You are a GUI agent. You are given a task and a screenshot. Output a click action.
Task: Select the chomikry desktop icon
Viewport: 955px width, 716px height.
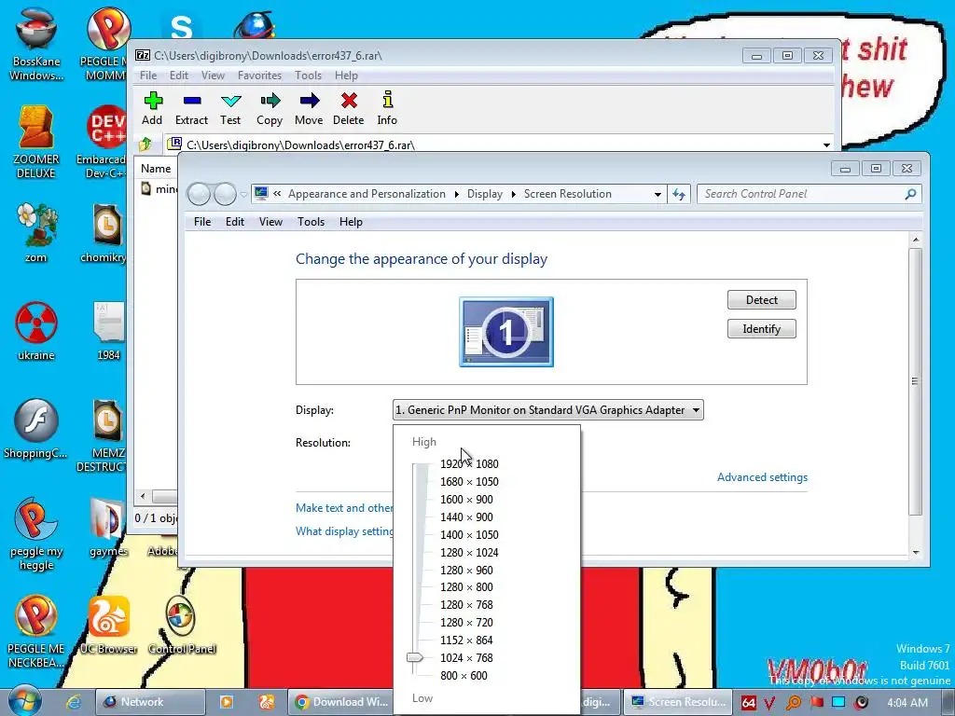(x=107, y=233)
